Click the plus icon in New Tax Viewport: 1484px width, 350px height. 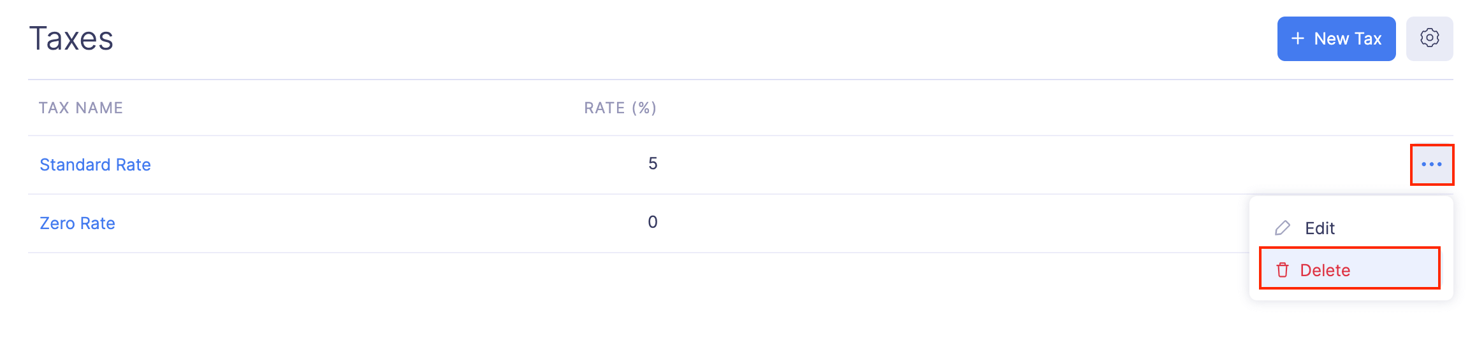click(1297, 39)
